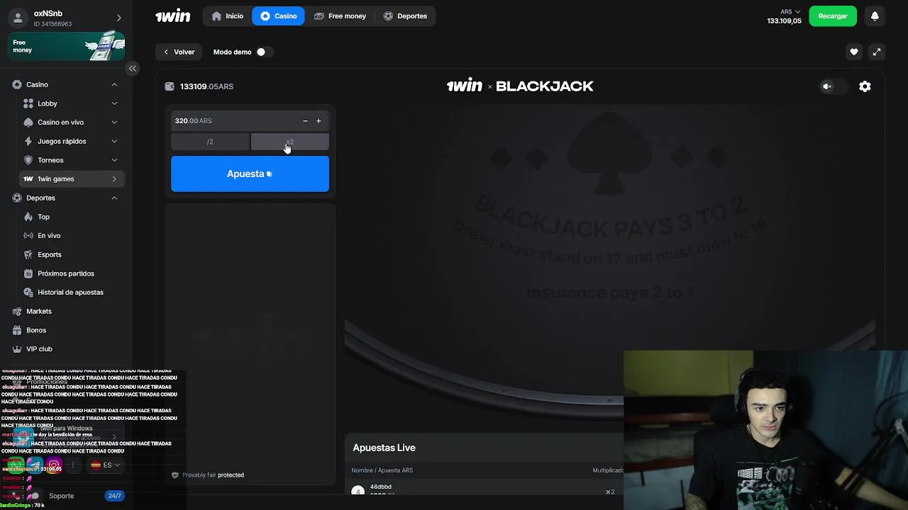908x510 pixels.
Task: Open the oxNSnb profile arrow
Action: tap(118, 18)
